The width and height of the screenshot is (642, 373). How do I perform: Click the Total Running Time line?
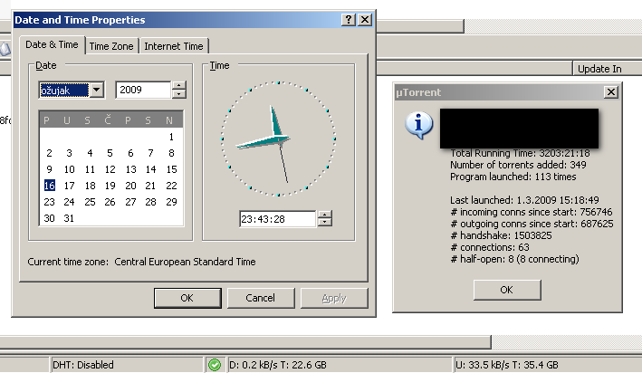(x=520, y=153)
